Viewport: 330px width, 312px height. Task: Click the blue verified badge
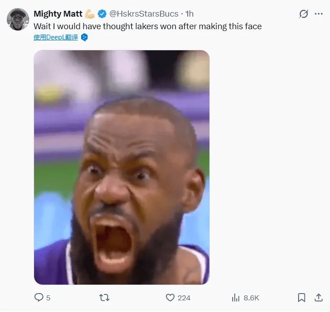click(x=103, y=14)
